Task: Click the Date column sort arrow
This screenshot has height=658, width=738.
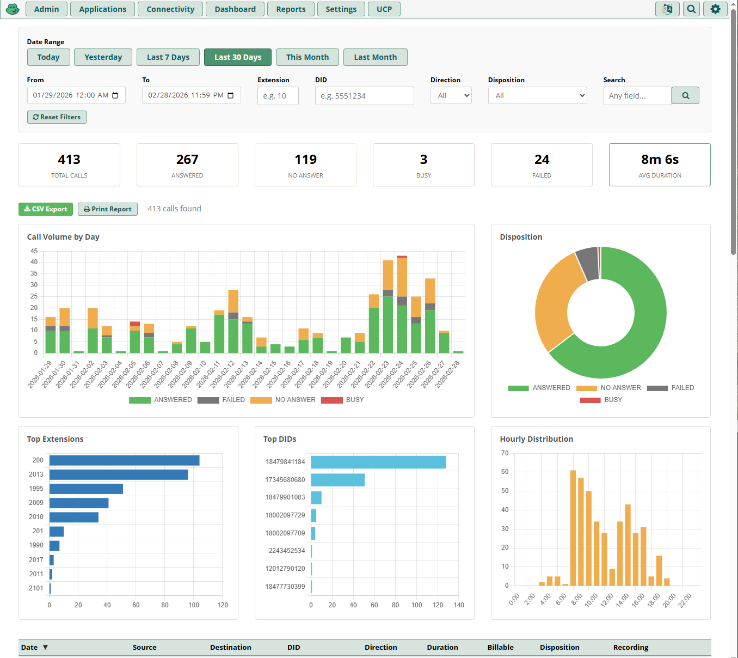Action: tap(46, 647)
